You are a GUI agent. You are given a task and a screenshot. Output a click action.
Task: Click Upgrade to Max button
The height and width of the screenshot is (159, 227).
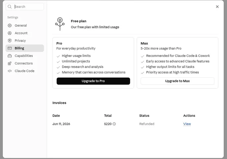click(177, 81)
